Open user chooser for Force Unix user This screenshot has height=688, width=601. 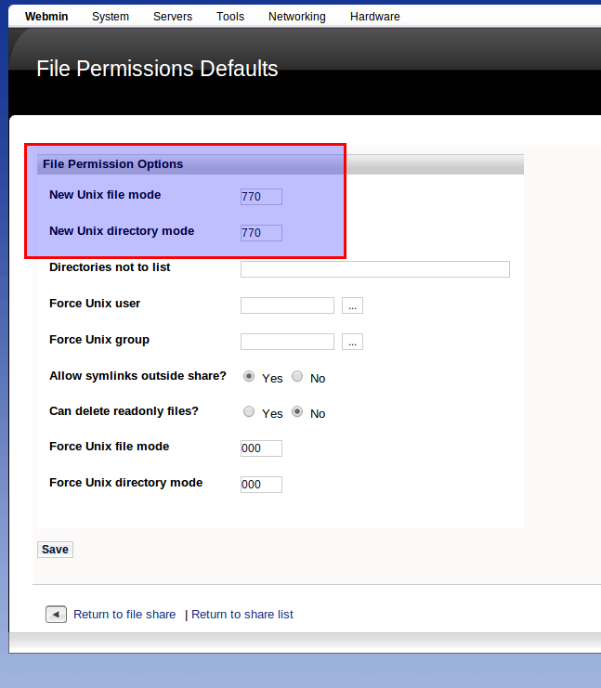[x=352, y=305]
